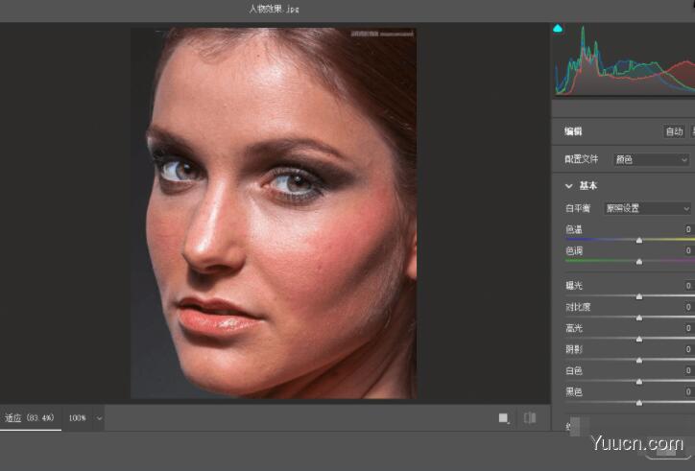695x471 pixels.
Task: Click the 色温 value field
Action: click(x=688, y=229)
